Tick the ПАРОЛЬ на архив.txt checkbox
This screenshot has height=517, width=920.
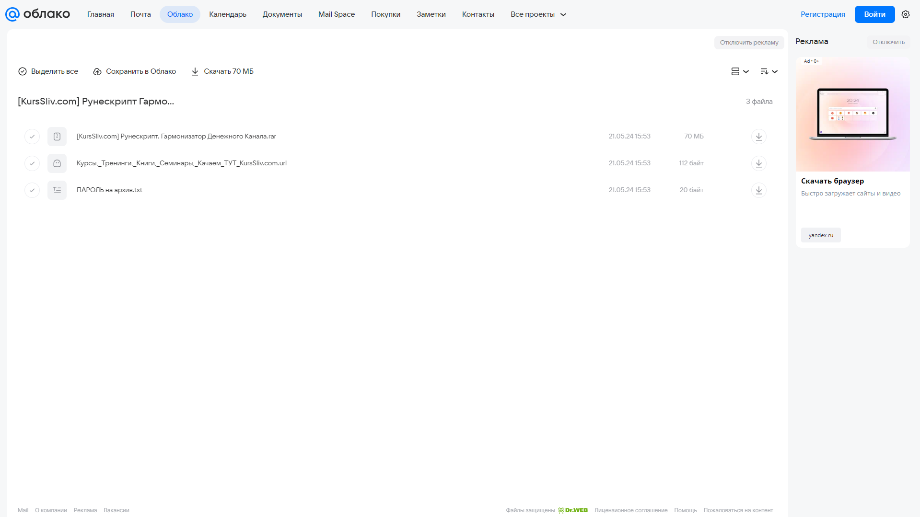(32, 190)
